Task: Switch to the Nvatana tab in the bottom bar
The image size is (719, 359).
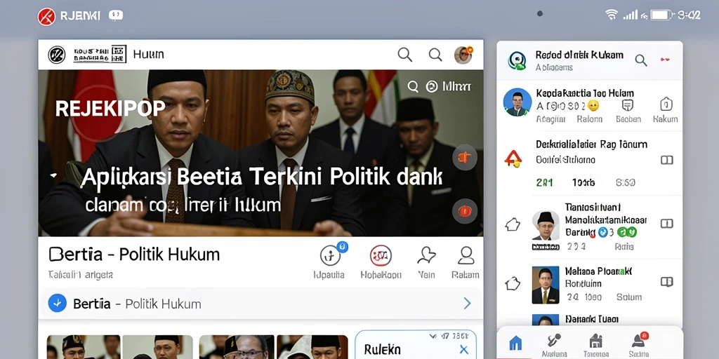Action: [554, 345]
